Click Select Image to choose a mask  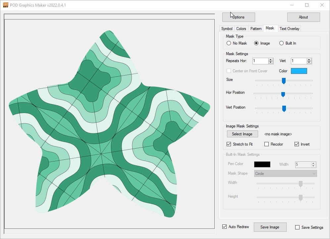(242, 134)
